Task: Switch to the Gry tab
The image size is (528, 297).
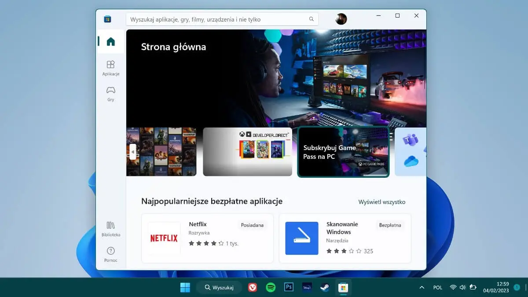Action: [x=110, y=94]
